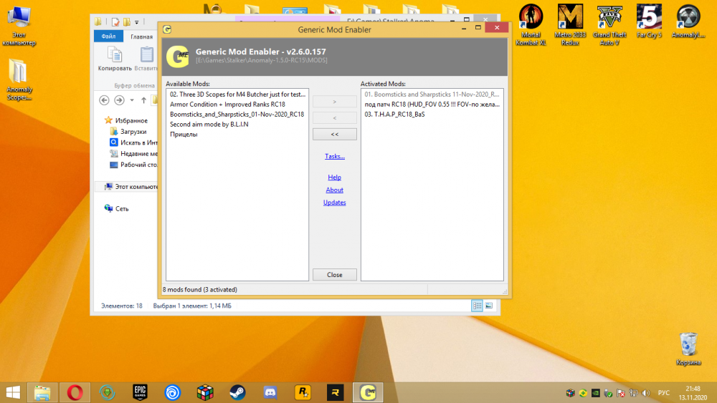Image resolution: width=717 pixels, height=403 pixels.
Task: Open the Файл tab in Explorer
Action: tap(109, 37)
